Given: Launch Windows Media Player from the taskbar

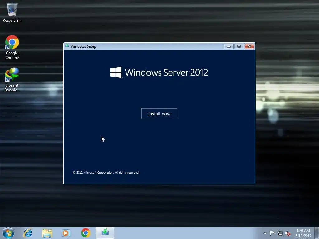Looking at the screenshot, I should pyautogui.click(x=66, y=233).
